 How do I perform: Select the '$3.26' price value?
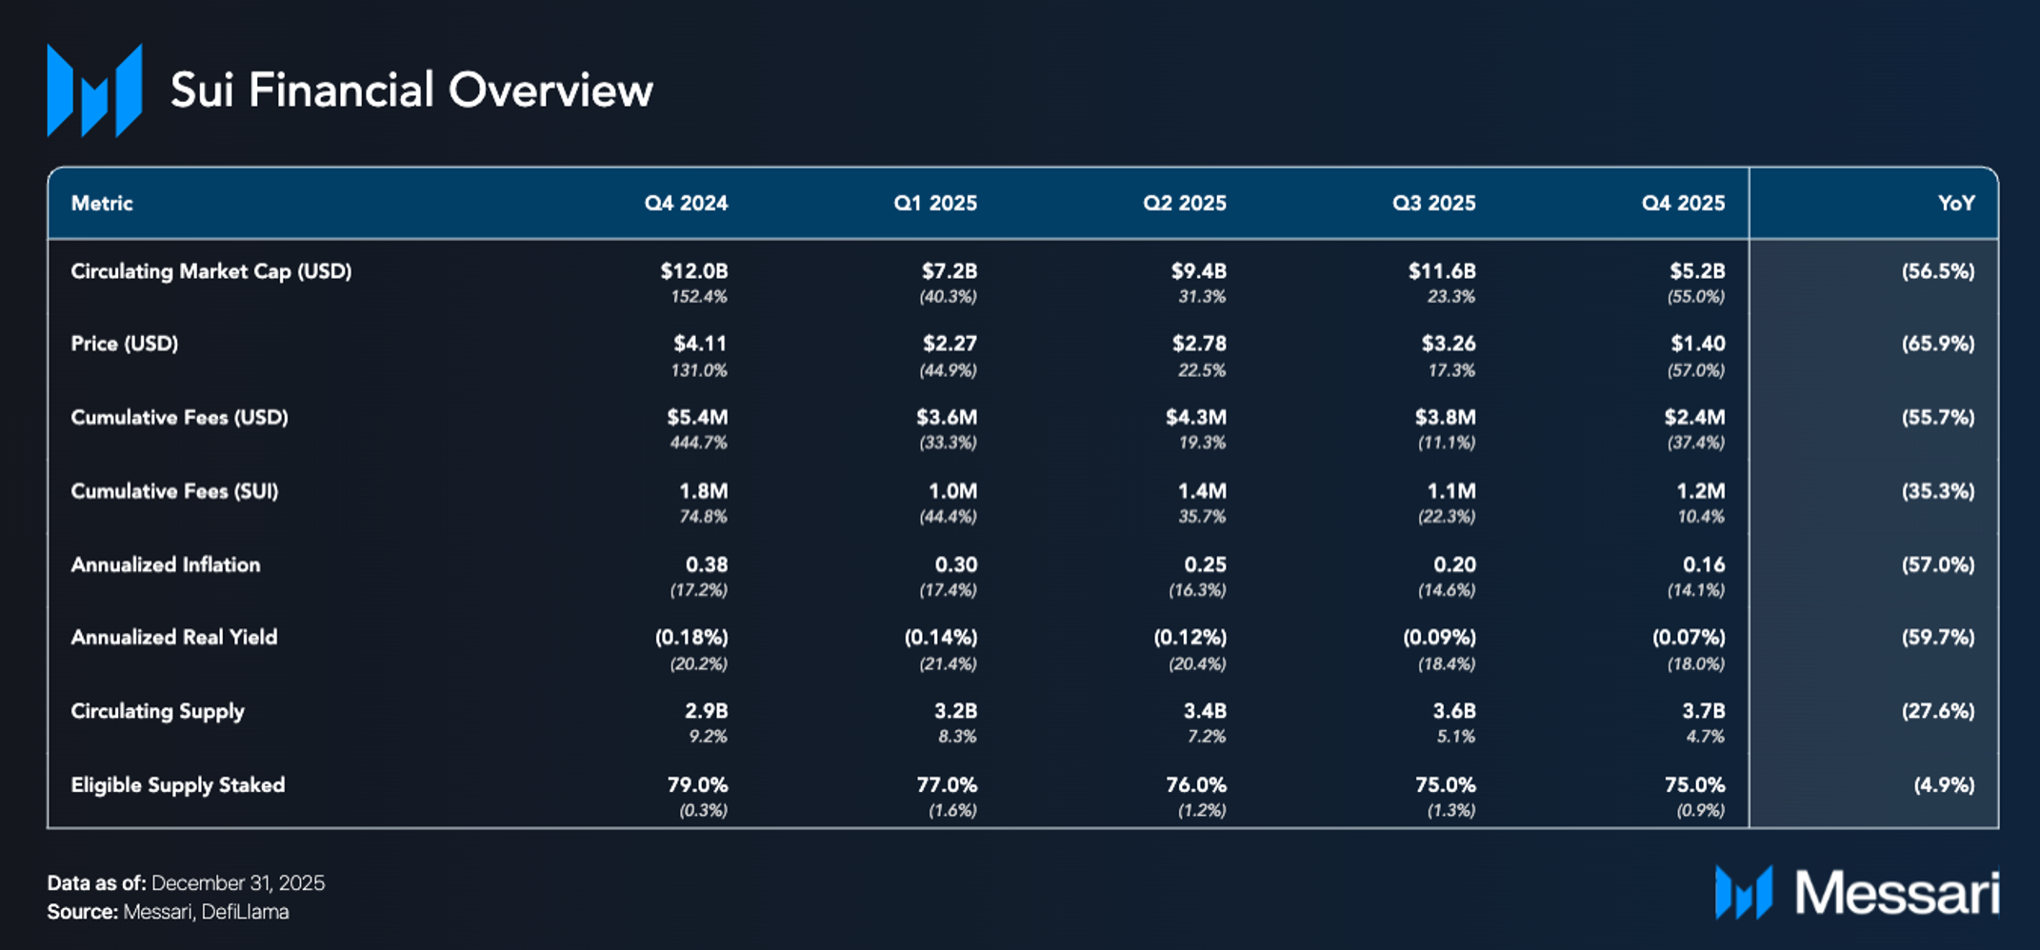click(1449, 344)
